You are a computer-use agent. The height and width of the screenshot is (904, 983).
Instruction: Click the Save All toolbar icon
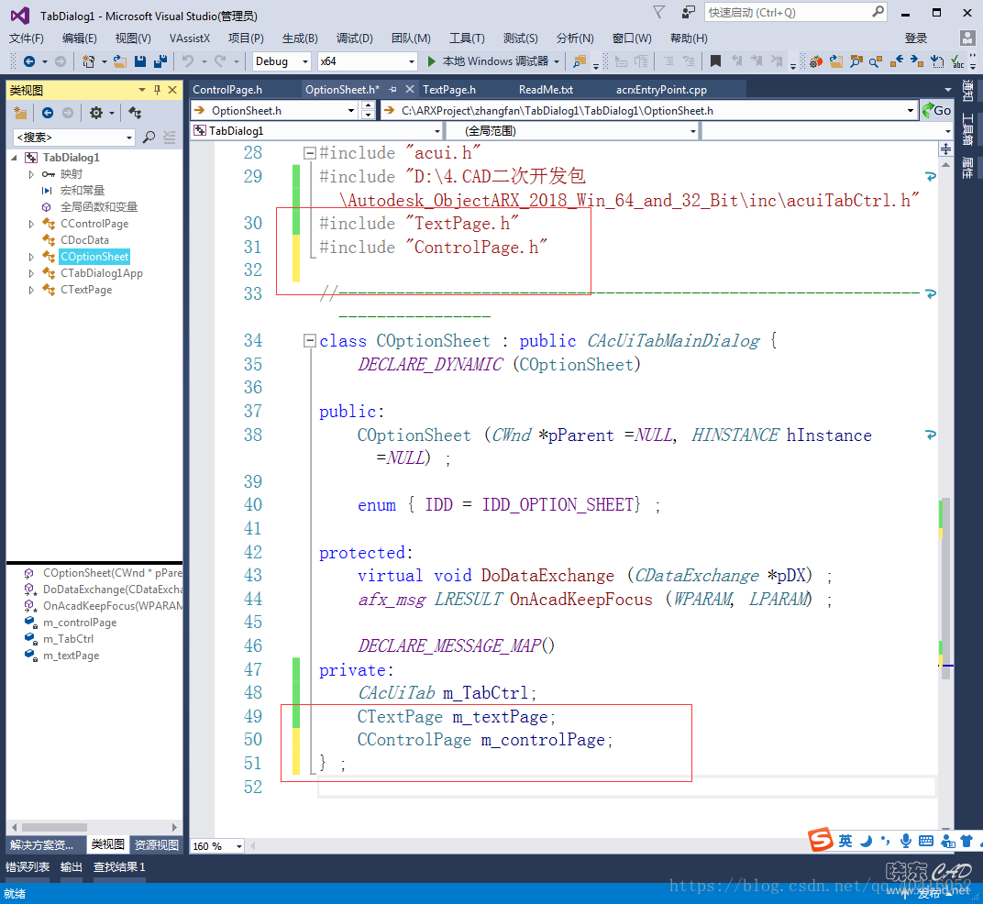point(160,61)
